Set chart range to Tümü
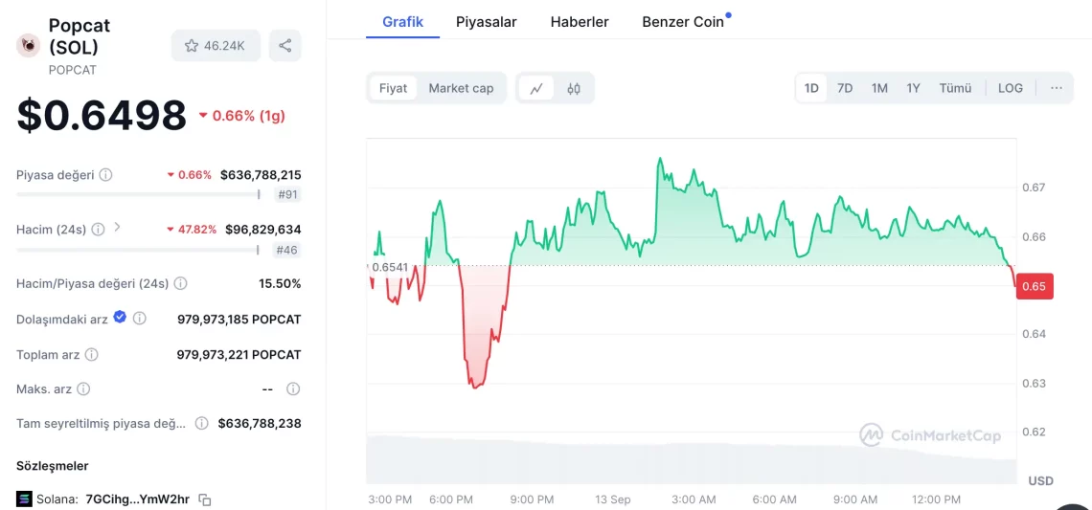 955,88
